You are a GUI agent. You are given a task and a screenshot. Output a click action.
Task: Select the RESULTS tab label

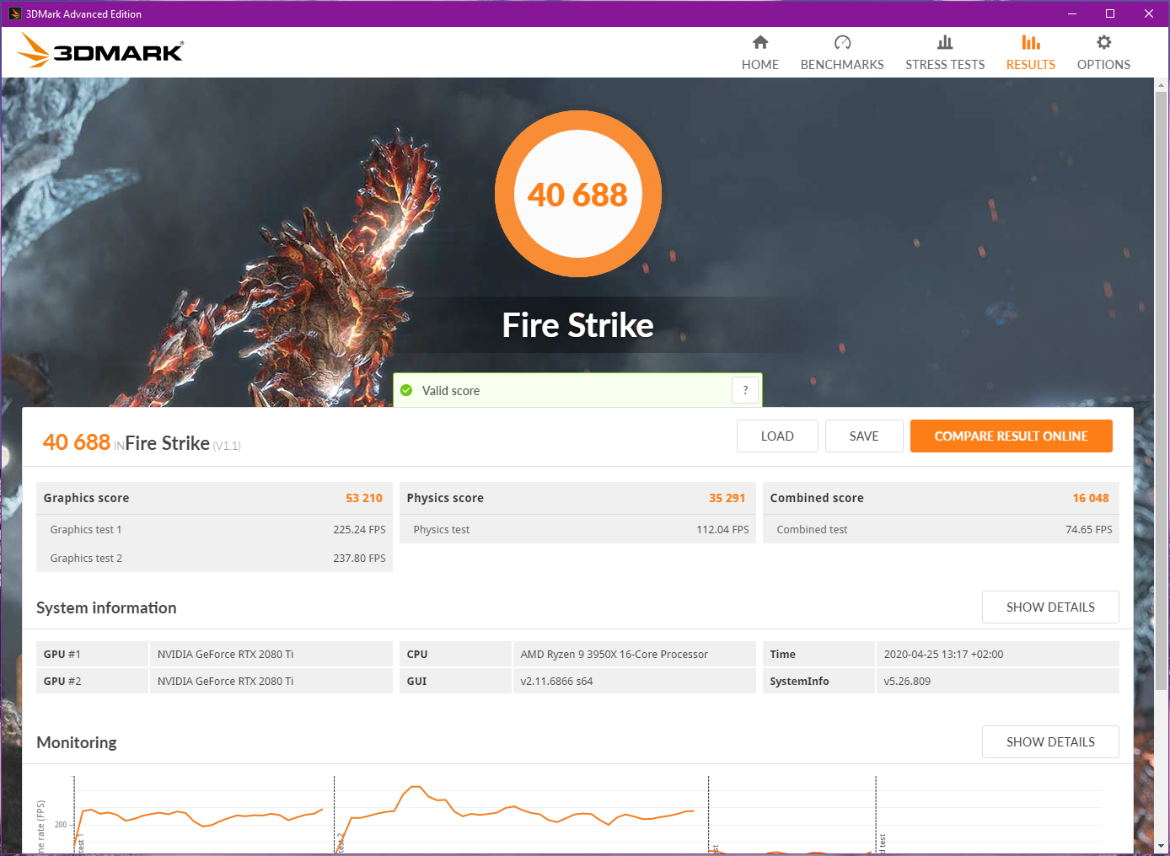click(1031, 65)
